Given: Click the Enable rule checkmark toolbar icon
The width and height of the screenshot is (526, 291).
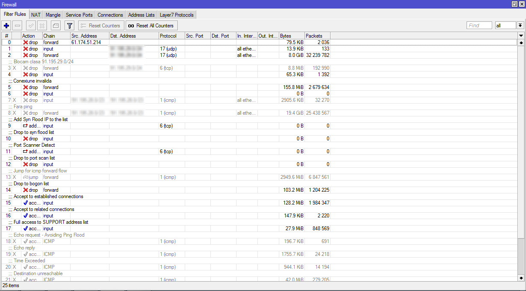Looking at the screenshot, I should click(x=31, y=26).
